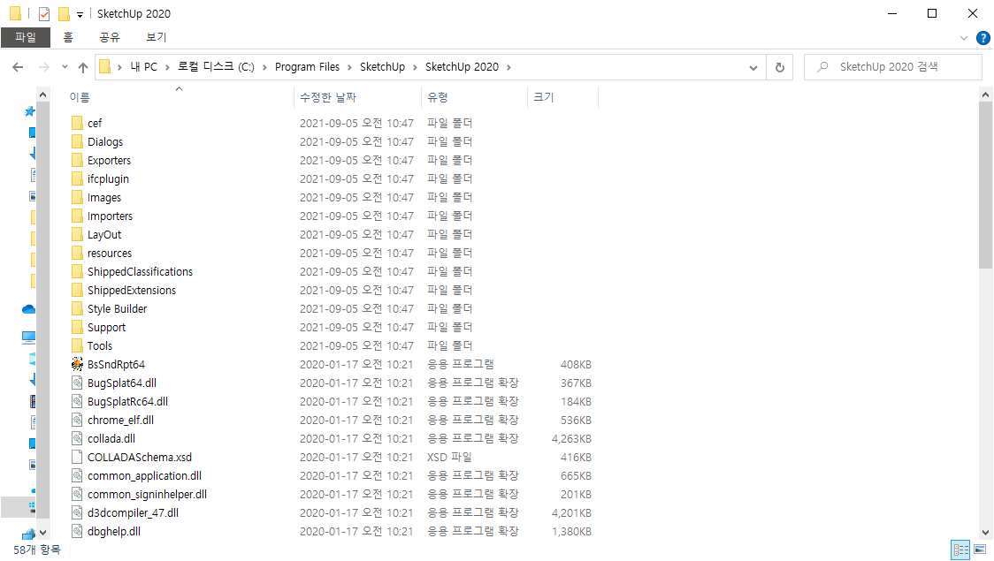Viewport: 994px width, 561px height.
Task: Open the address bar history dropdown
Action: point(753,68)
